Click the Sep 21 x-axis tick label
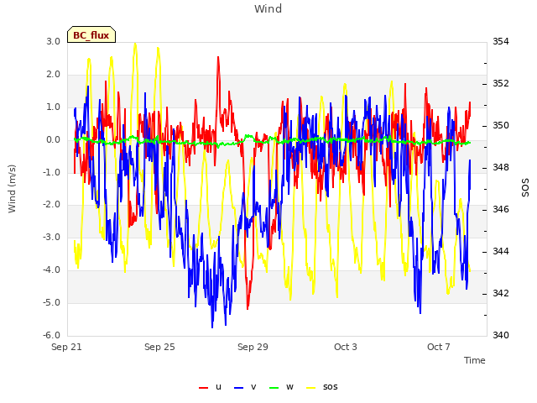The width and height of the screenshot is (537, 403). click(66, 347)
